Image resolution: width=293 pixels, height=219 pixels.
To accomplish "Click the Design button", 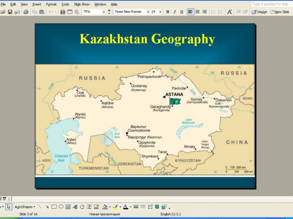I will 260,12.
